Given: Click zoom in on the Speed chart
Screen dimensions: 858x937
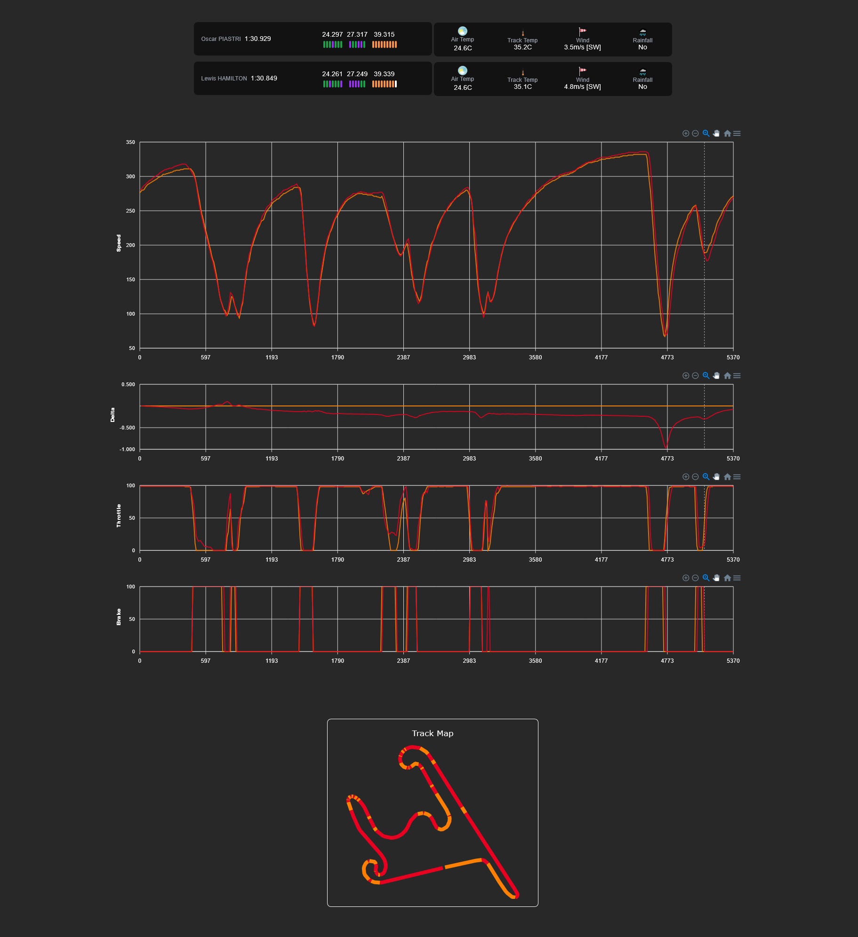Looking at the screenshot, I should [x=686, y=134].
